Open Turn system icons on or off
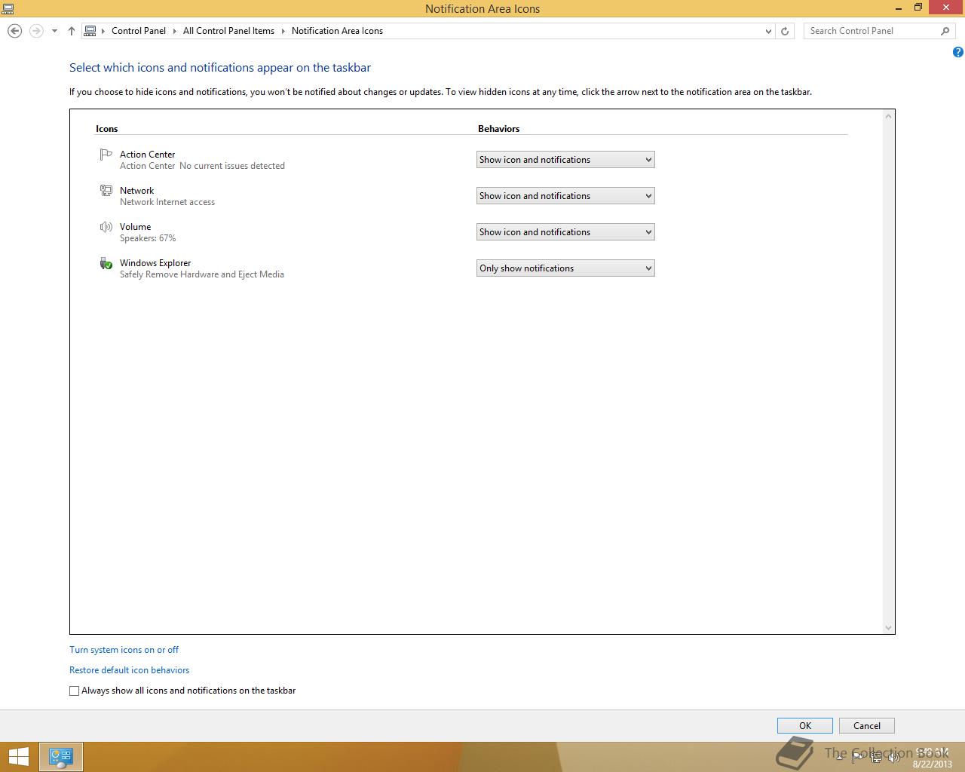 (x=124, y=650)
